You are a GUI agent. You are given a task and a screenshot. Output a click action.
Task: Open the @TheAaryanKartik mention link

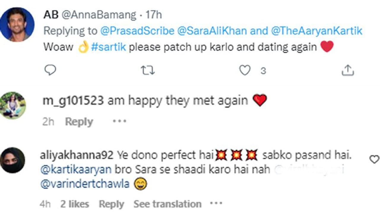[316, 31]
